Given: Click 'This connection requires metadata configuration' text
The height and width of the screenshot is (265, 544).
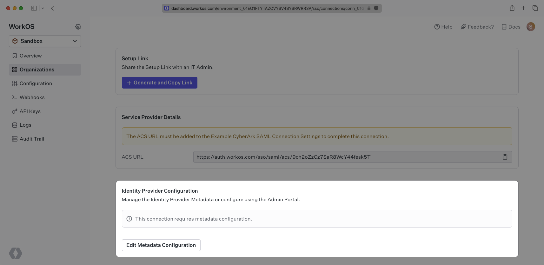Looking at the screenshot, I should coord(194,219).
